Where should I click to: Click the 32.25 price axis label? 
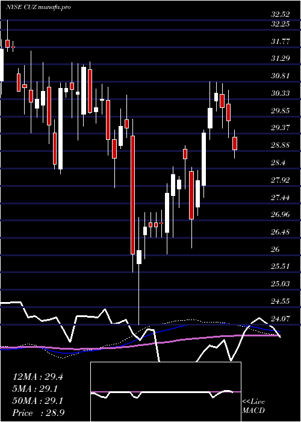tap(281, 24)
